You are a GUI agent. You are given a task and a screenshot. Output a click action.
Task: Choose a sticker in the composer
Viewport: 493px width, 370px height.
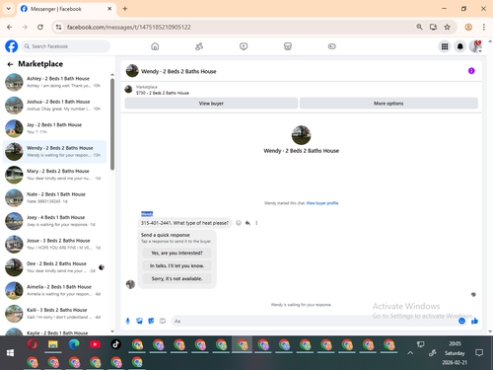pyautogui.click(x=151, y=321)
